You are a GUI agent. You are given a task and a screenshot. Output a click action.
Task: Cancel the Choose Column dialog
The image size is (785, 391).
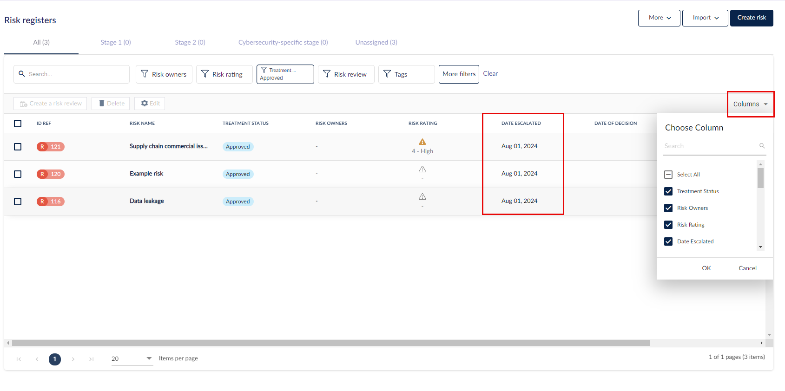tap(747, 268)
